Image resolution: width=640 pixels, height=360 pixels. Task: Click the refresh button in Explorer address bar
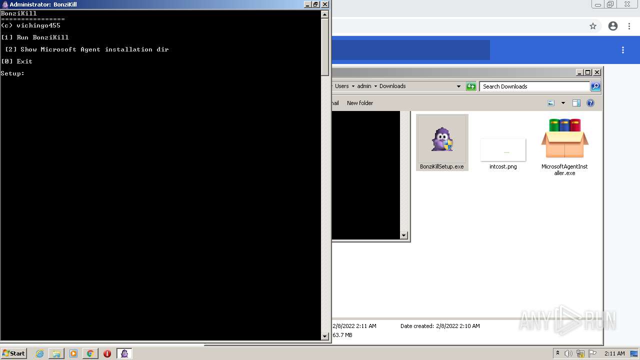tap(471, 86)
